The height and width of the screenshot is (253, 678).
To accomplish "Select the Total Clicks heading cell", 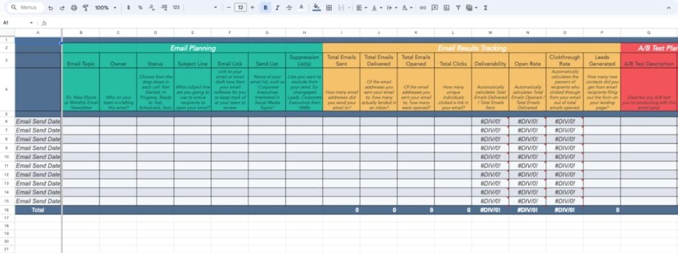I will [453, 60].
